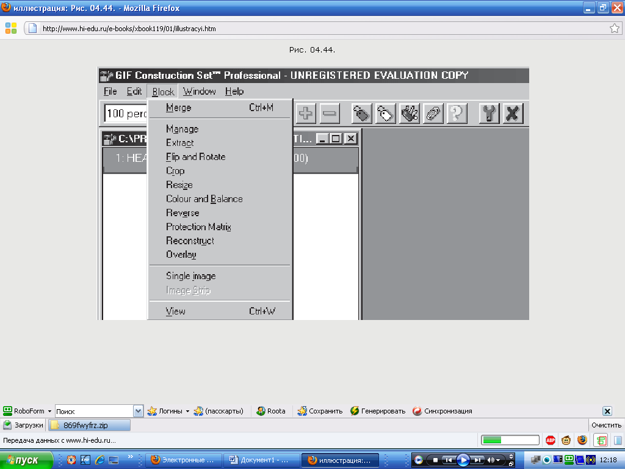Choose Flip and Rotate
Image resolution: width=625 pixels, height=469 pixels.
click(220, 157)
